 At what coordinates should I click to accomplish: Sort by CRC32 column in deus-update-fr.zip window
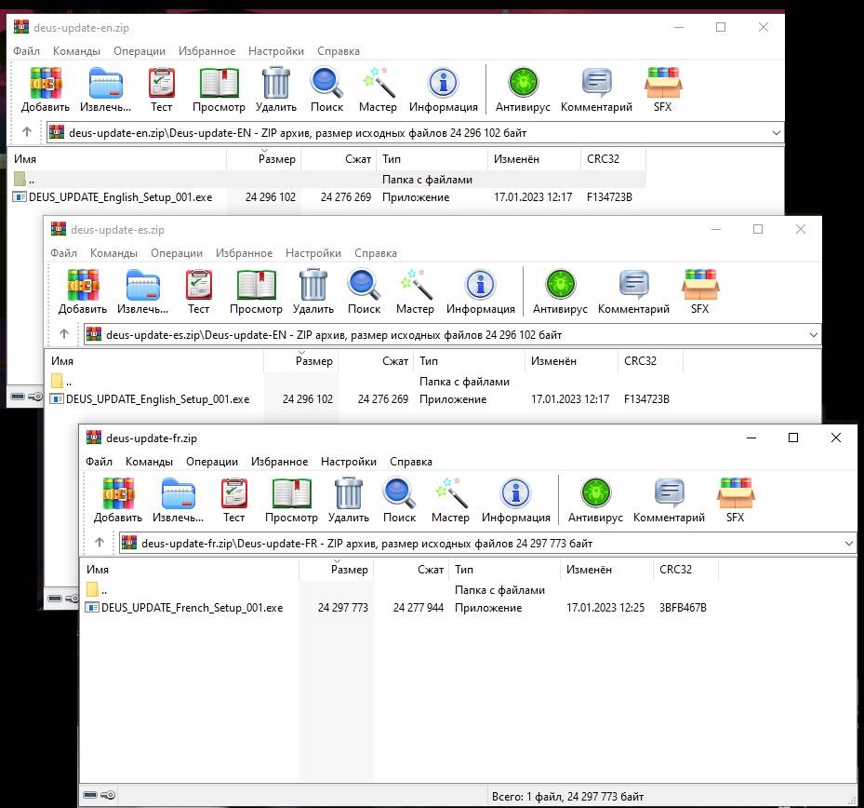coord(675,570)
